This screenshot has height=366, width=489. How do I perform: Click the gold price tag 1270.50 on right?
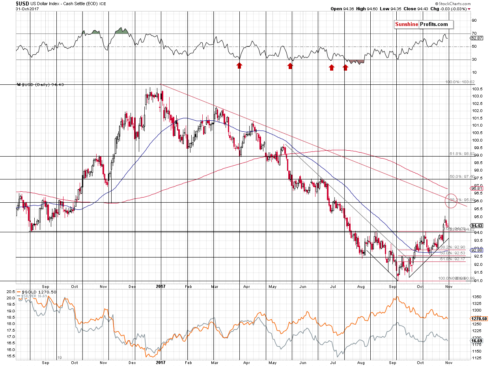pos(478,318)
